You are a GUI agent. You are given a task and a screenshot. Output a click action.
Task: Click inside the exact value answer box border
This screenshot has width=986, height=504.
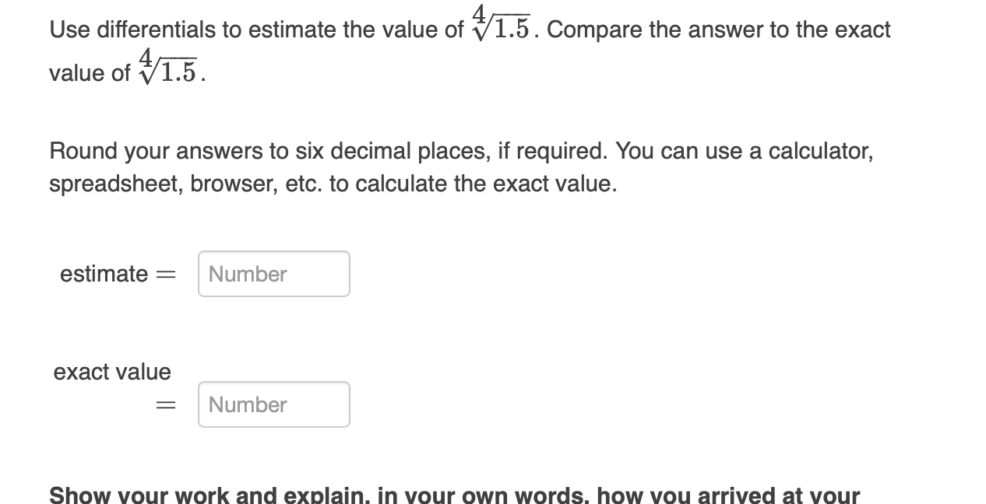point(273,404)
